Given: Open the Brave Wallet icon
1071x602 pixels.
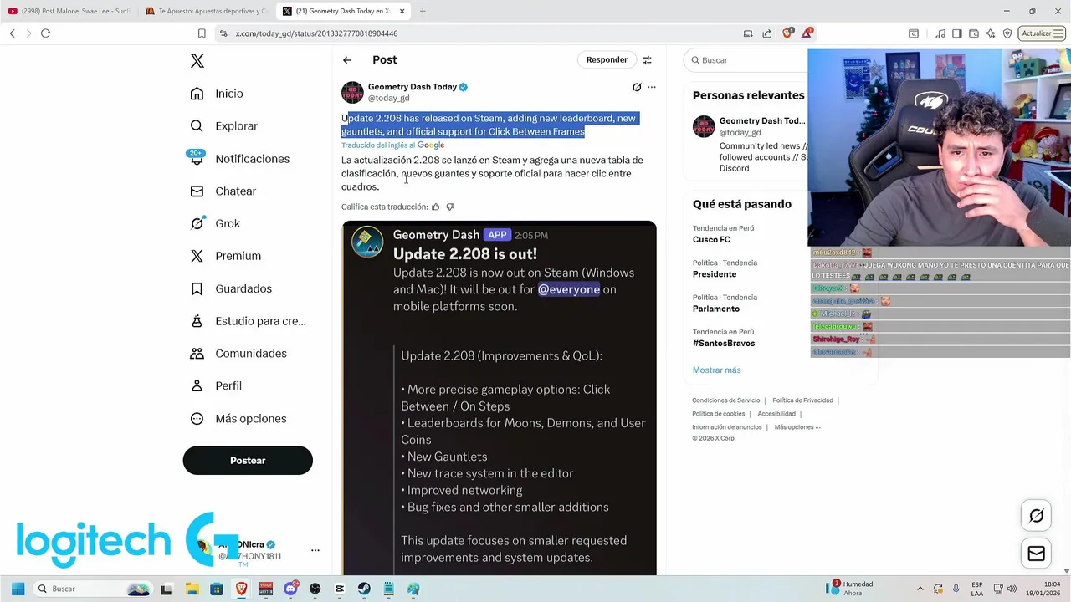Looking at the screenshot, I should pyautogui.click(x=974, y=33).
